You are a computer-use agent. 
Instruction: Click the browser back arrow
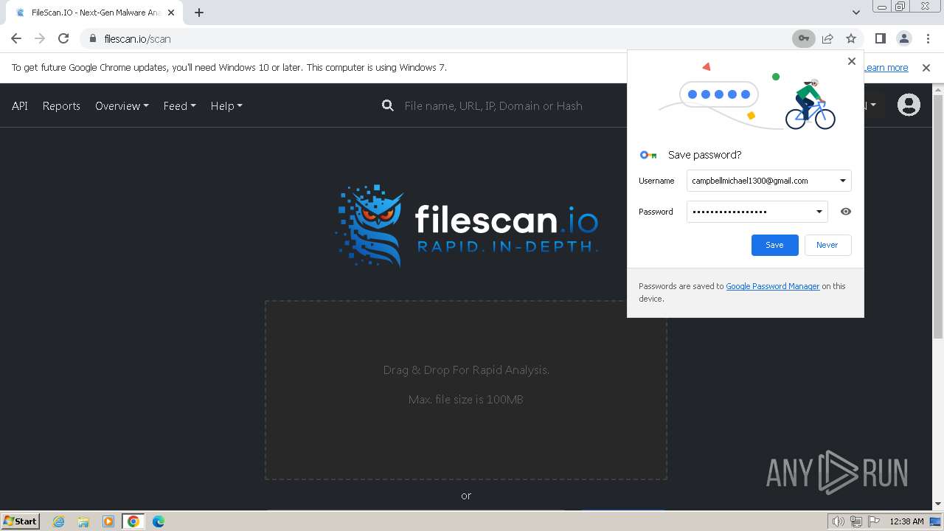[16, 38]
